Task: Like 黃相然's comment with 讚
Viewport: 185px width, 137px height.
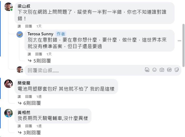Action: [19, 126]
